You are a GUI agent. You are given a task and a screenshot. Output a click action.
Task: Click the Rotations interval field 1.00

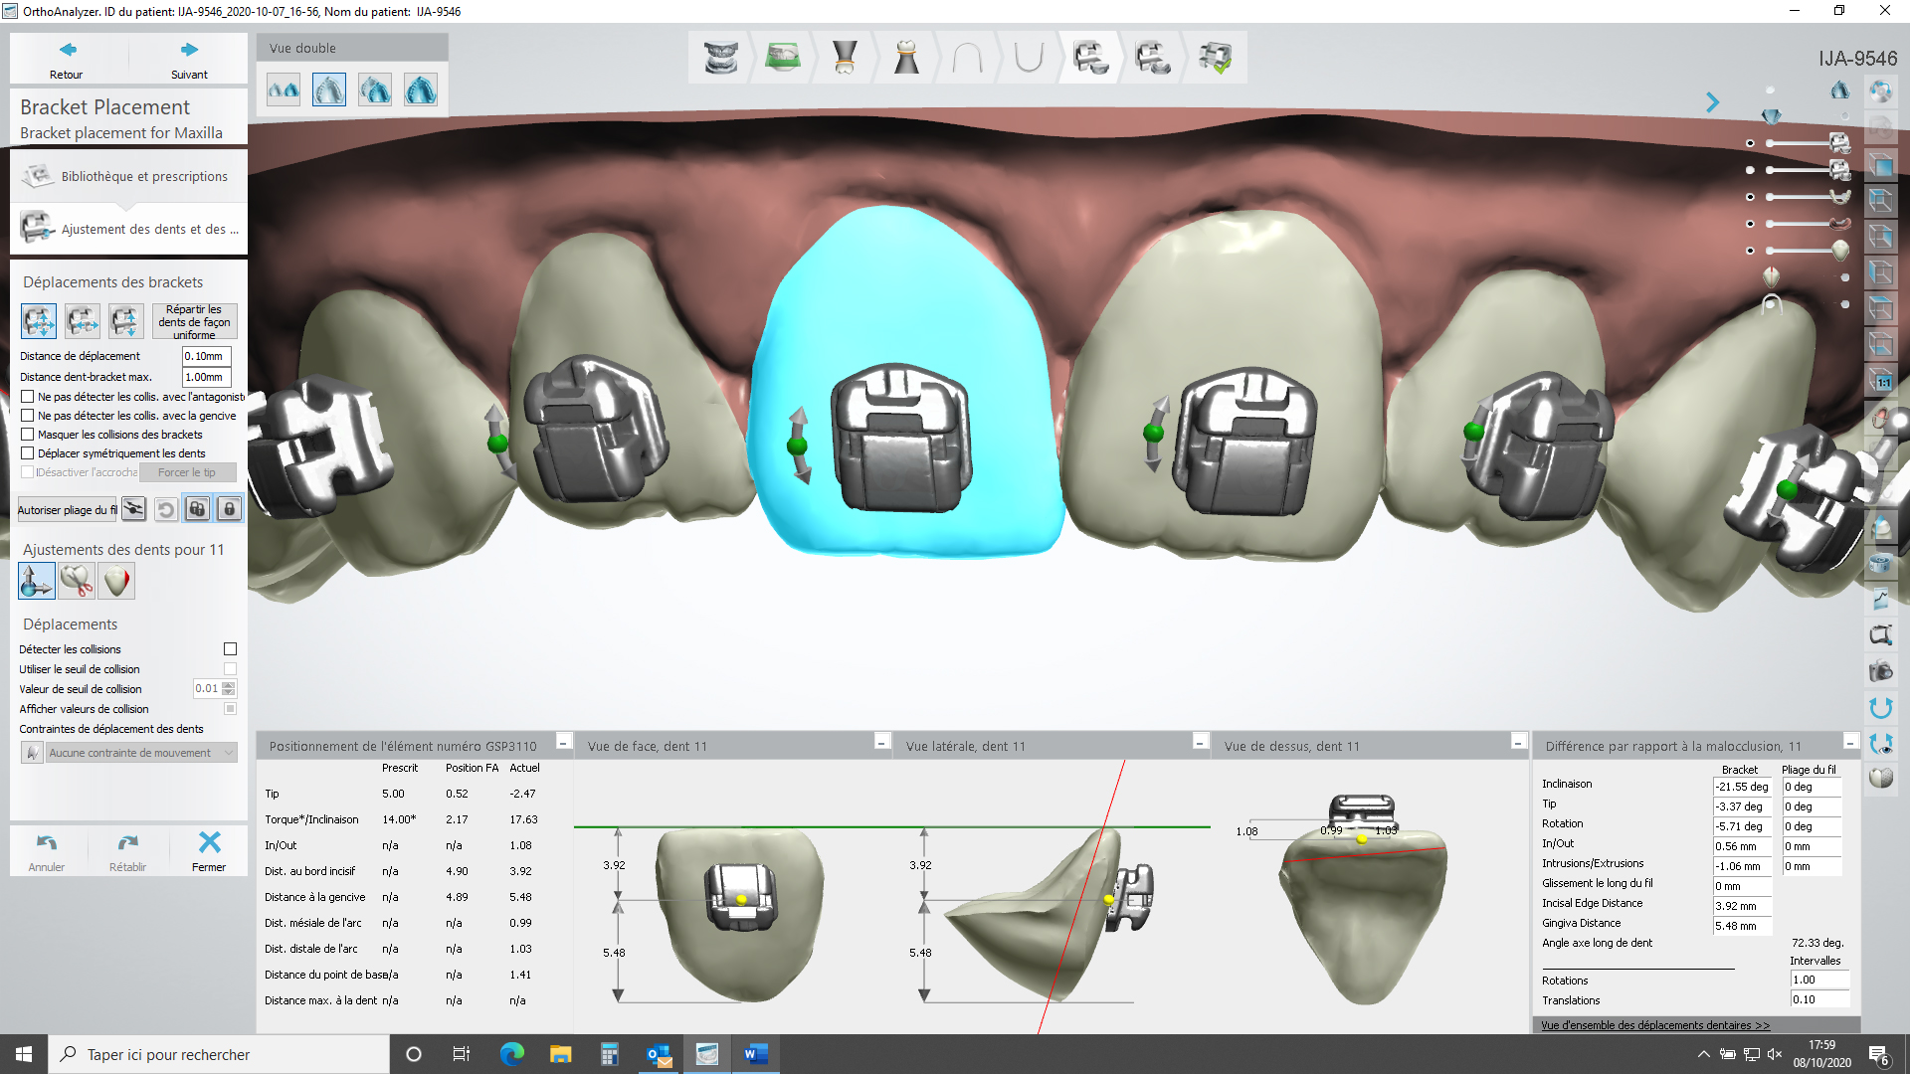[1819, 980]
